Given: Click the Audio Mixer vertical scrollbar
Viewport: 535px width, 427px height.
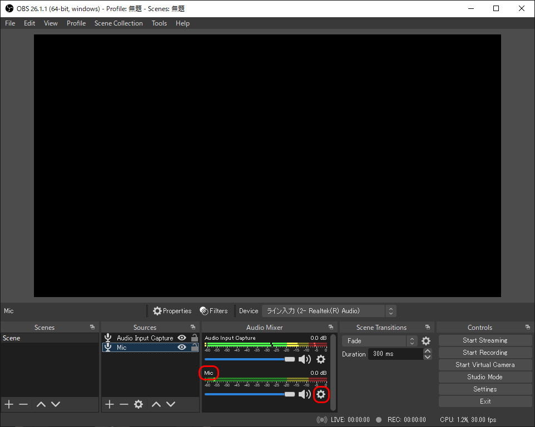Looking at the screenshot, I should 333,372.
